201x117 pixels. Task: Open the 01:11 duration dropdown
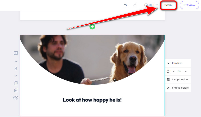coord(152,5)
